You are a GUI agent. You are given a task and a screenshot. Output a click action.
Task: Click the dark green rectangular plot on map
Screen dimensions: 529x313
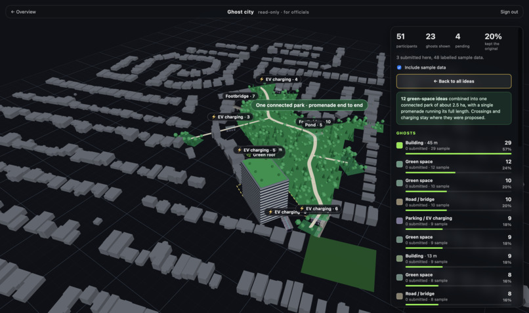(339, 264)
